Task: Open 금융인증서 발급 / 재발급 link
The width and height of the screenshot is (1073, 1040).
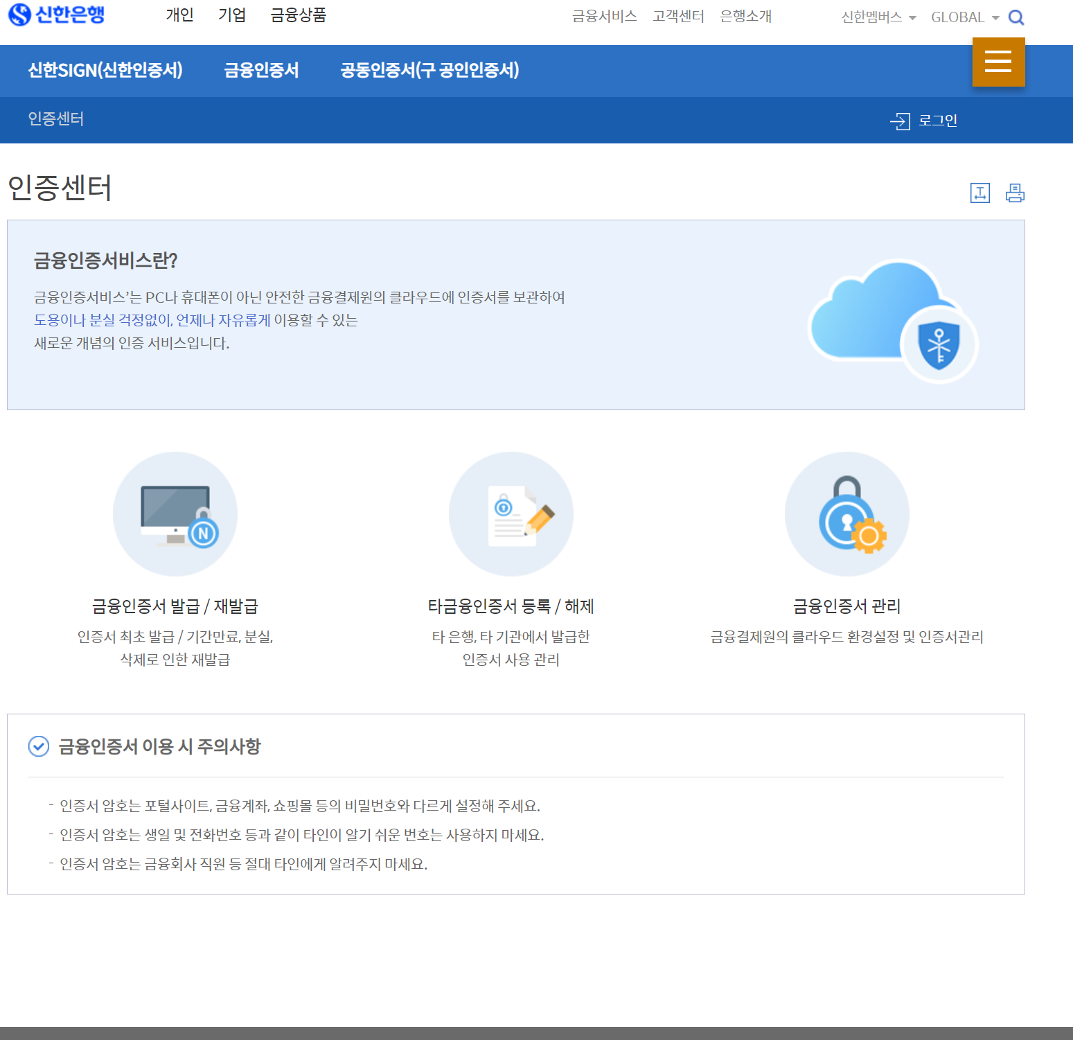Action: tap(175, 606)
